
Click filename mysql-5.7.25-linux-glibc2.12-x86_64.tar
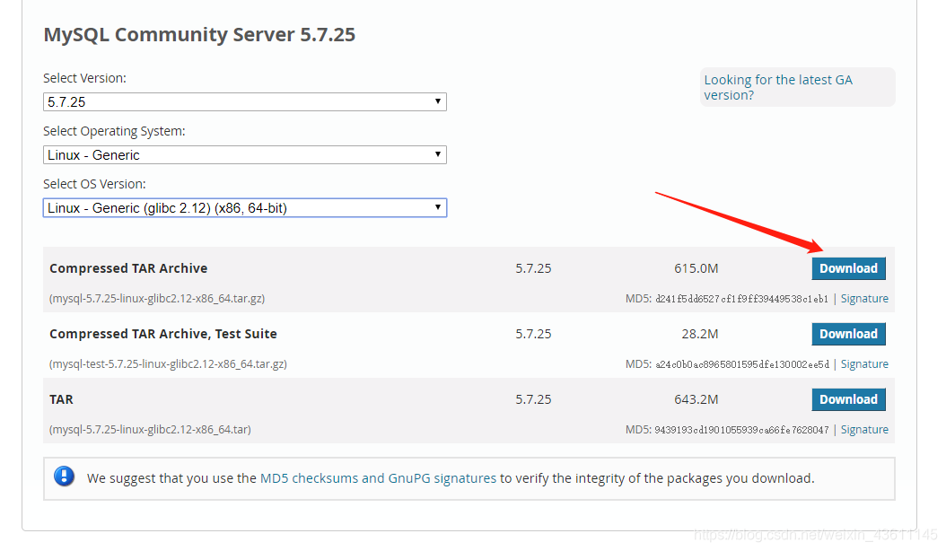pos(150,430)
